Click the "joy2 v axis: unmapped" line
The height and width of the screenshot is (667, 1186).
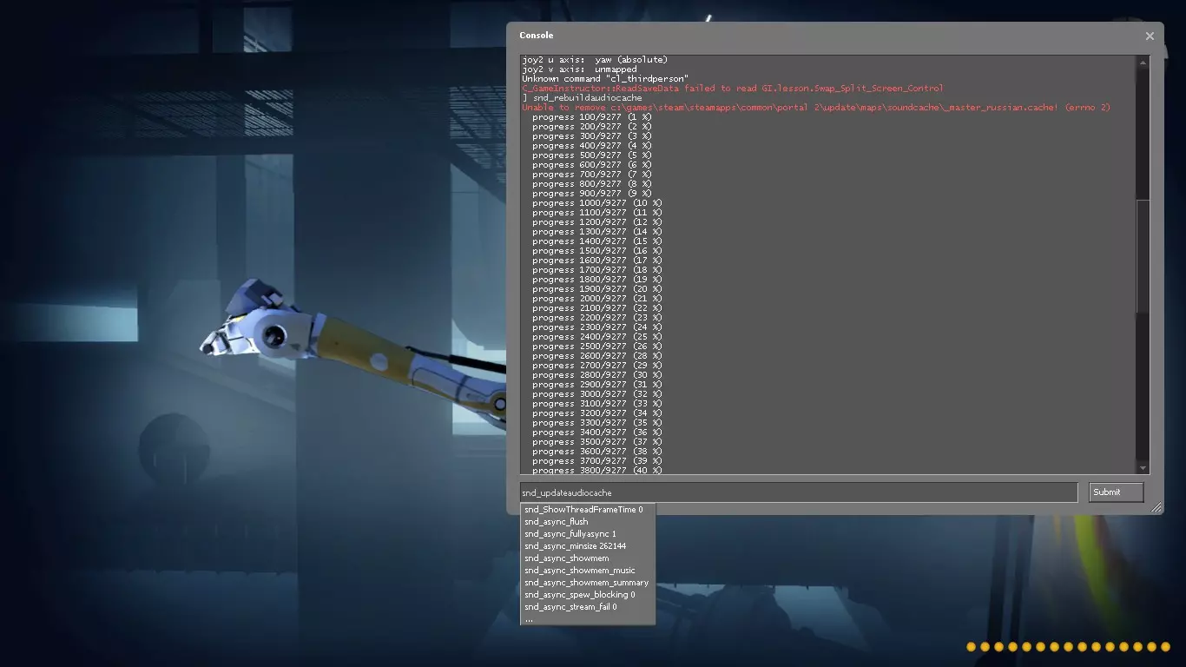coord(579,69)
